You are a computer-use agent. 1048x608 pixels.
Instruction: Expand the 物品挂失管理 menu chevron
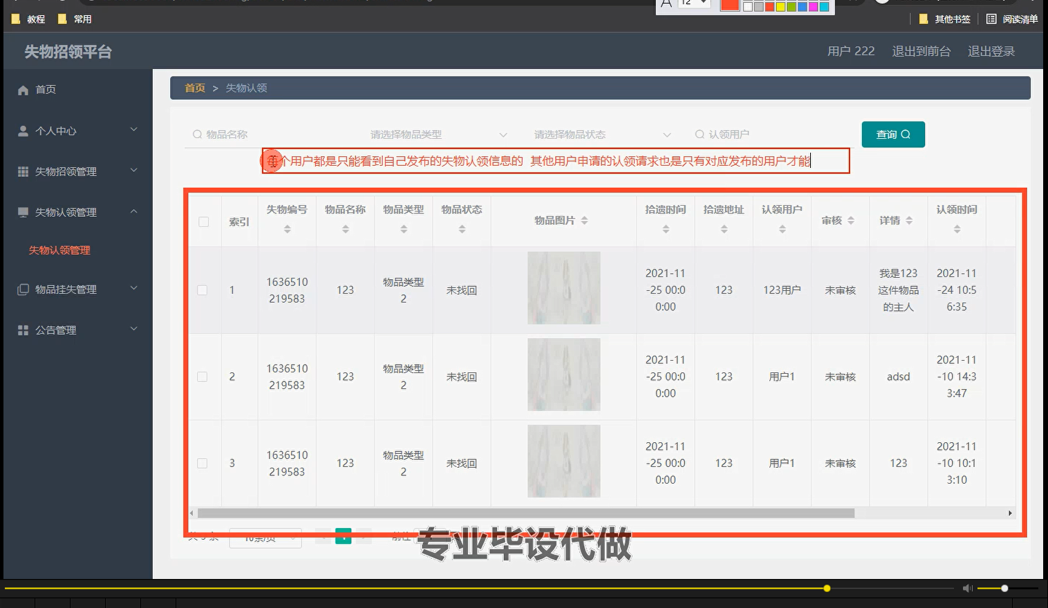click(134, 287)
